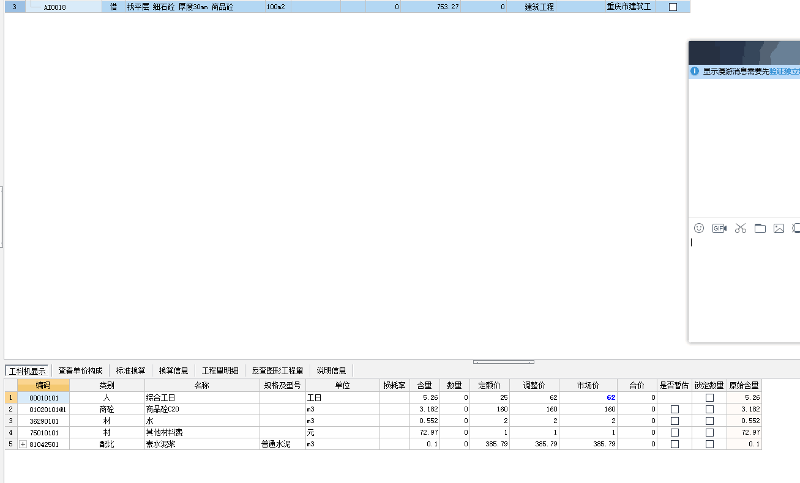Check 锁定数量 for 素水泥浆 row

point(709,444)
